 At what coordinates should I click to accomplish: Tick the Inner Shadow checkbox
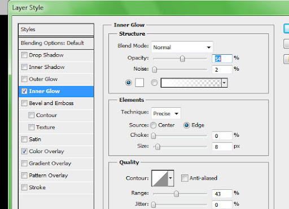(x=24, y=67)
